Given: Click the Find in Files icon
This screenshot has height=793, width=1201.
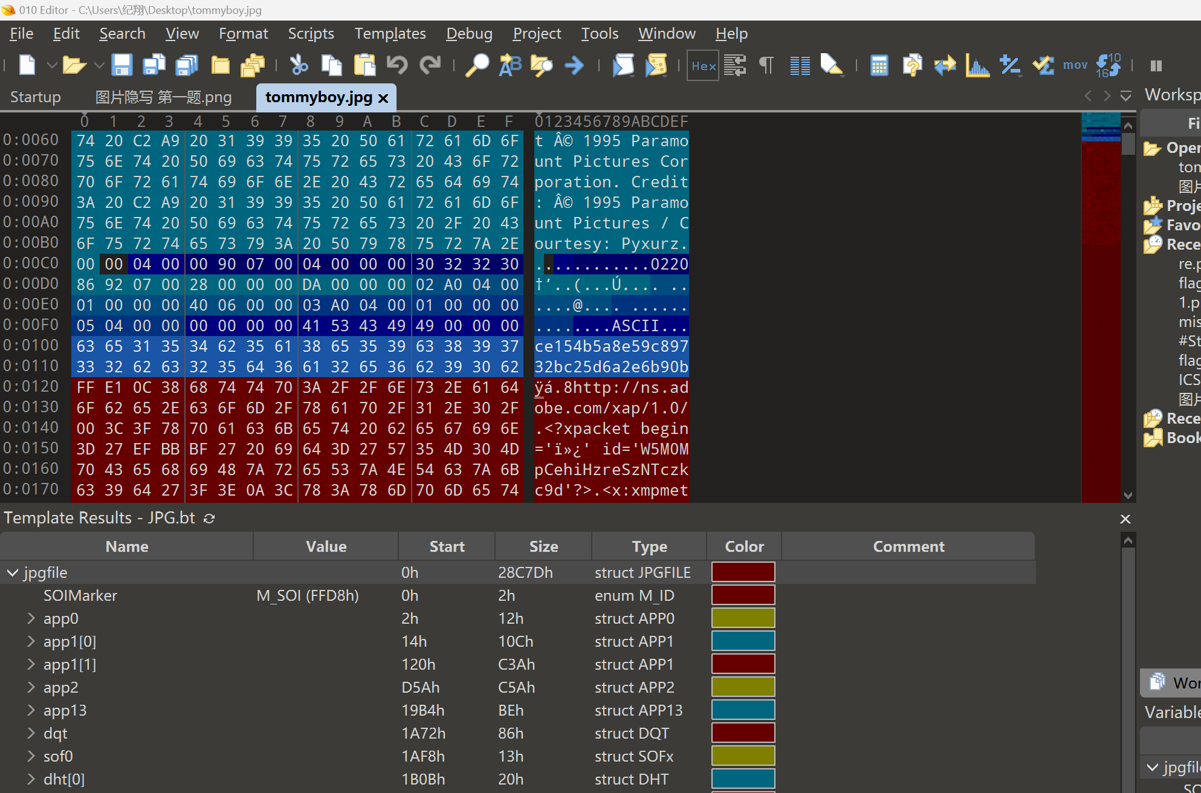Looking at the screenshot, I should (542, 65).
